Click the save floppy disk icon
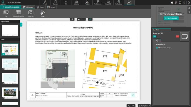The height and width of the screenshot is (107, 191). coord(180,3)
